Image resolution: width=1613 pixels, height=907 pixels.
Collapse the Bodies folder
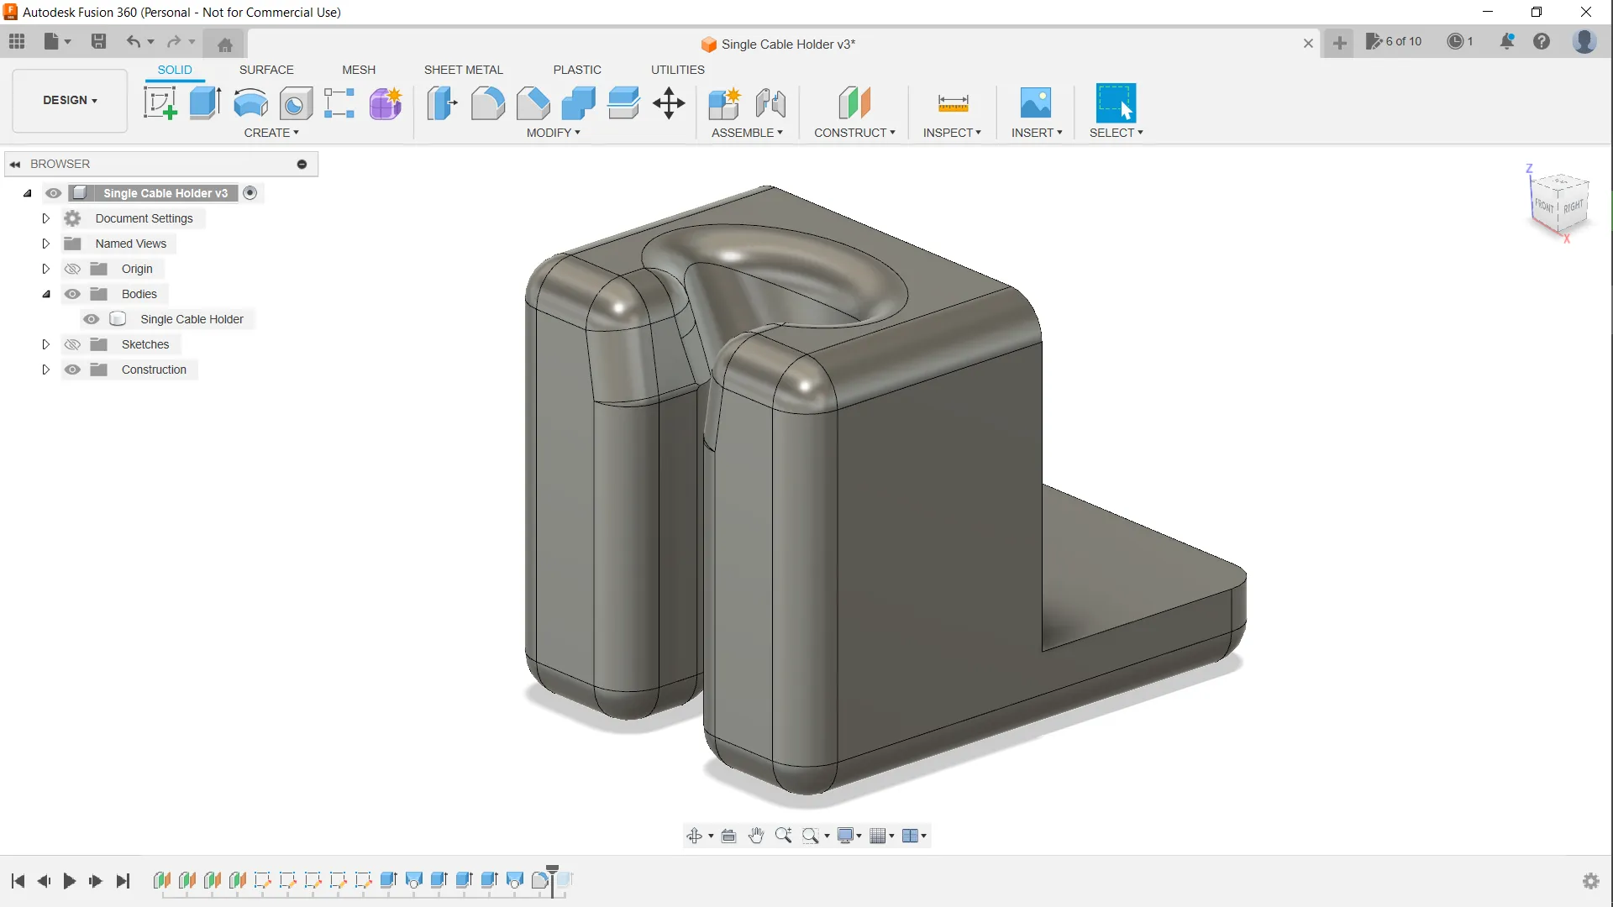click(x=46, y=294)
